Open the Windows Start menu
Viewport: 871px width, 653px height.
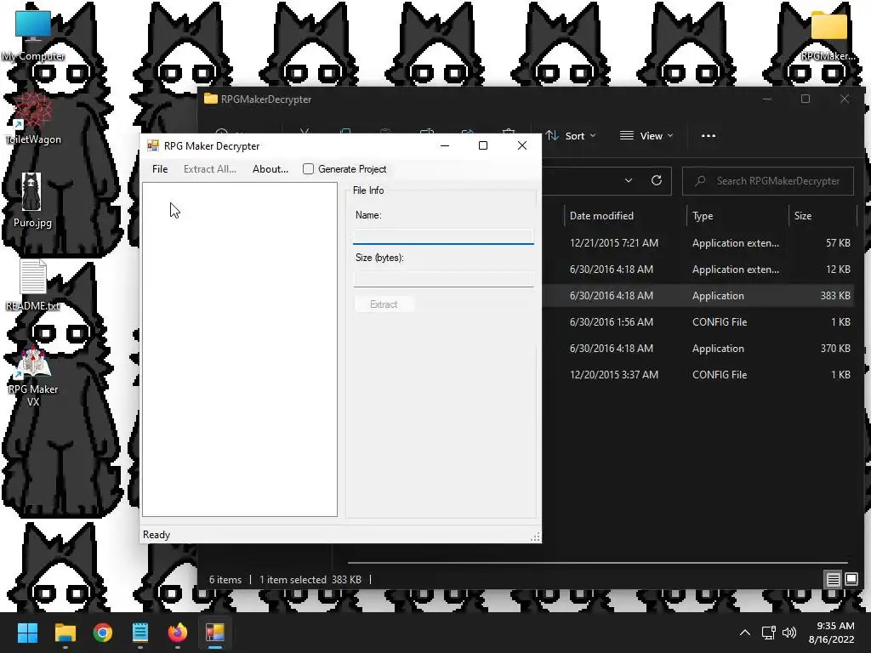tap(27, 633)
